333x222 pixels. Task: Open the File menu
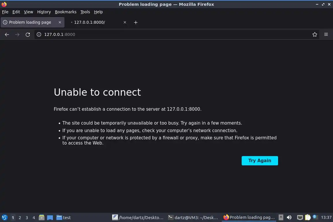click(5, 12)
